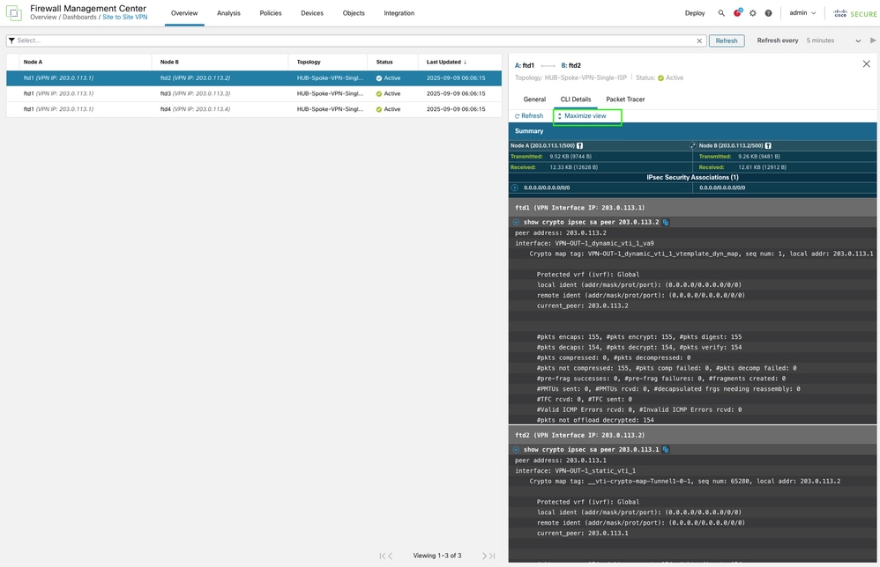Screen dimensions: 880x567
Task: Open the Integration menu
Action: (399, 13)
